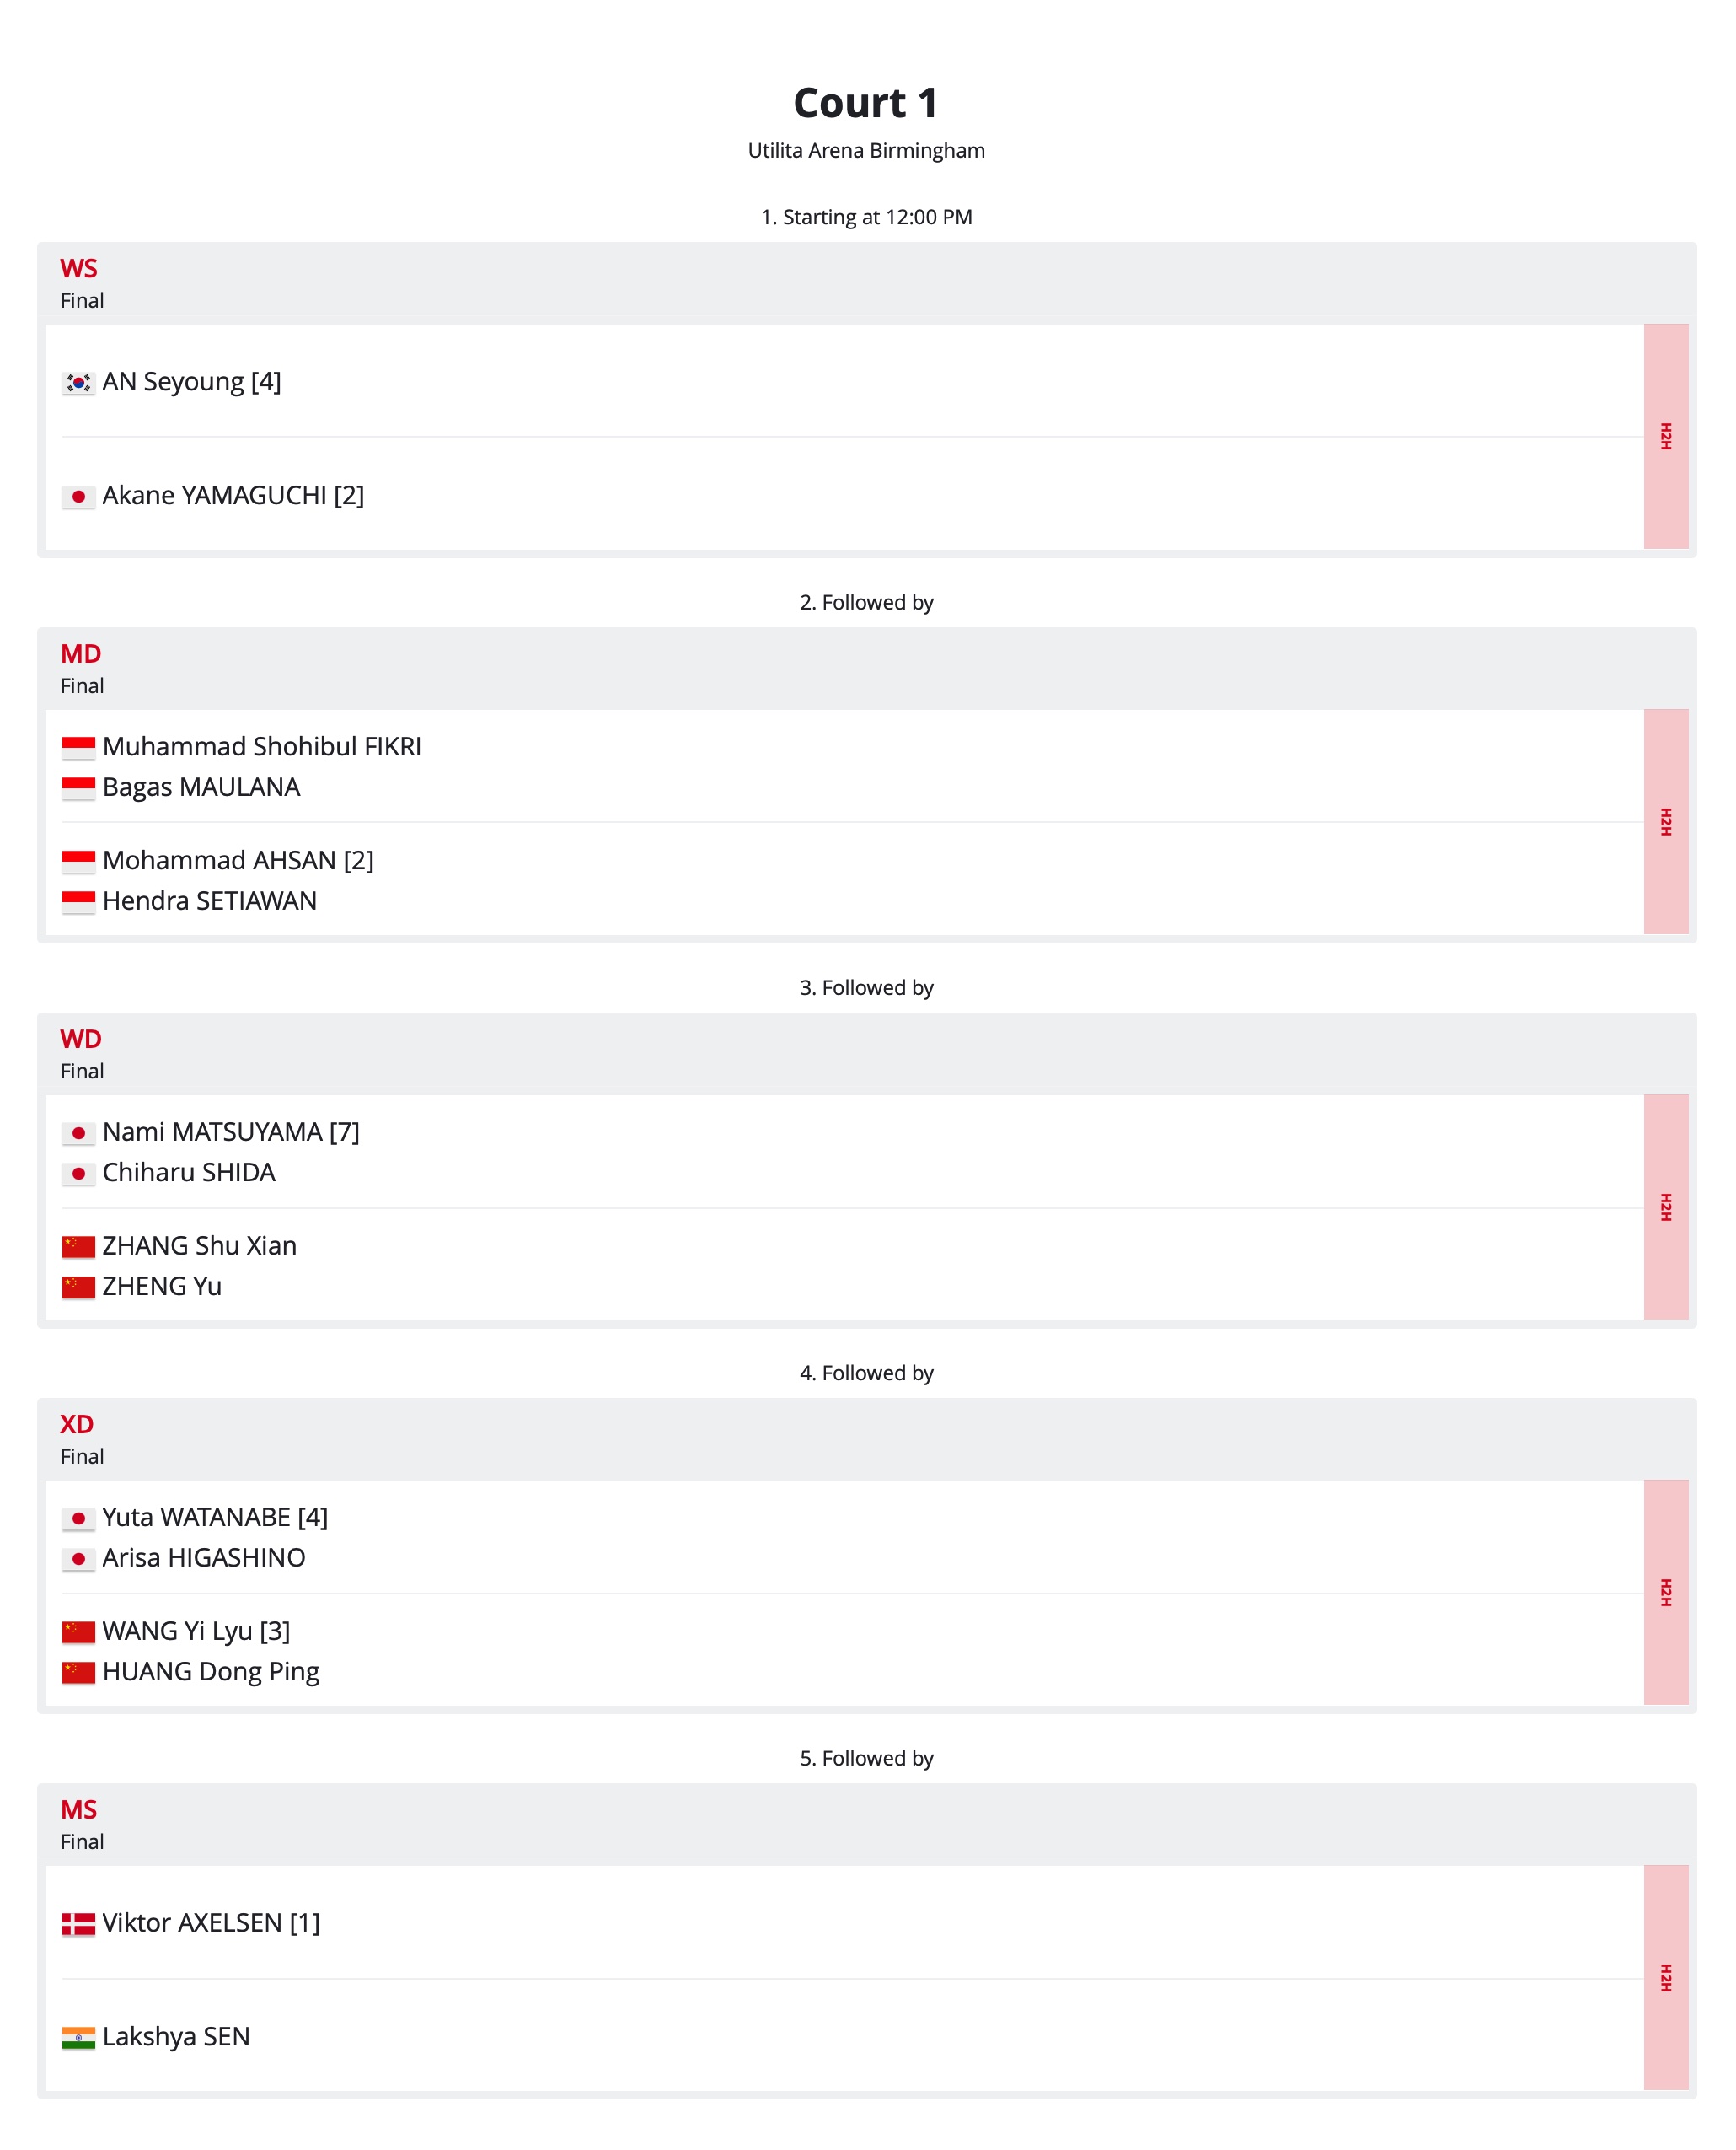Click the Indonesian flag beside Bagas MAULANA

click(x=78, y=788)
